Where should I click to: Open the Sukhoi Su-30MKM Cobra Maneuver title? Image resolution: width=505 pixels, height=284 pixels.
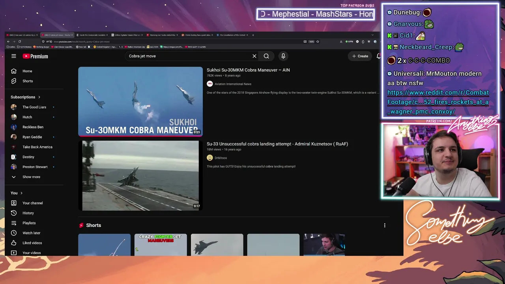pyautogui.click(x=248, y=70)
